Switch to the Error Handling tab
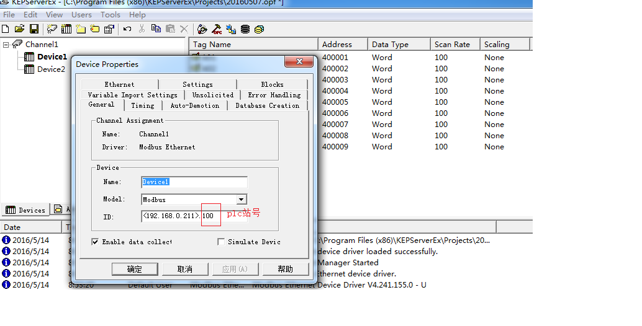This screenshot has width=642, height=326. point(274,95)
